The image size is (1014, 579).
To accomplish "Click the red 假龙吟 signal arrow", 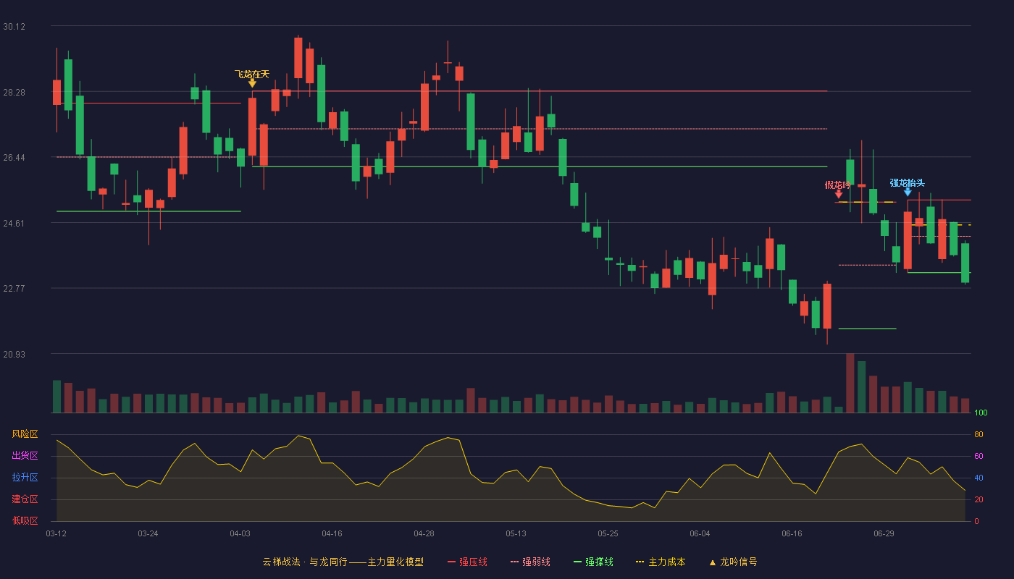I will tap(839, 194).
